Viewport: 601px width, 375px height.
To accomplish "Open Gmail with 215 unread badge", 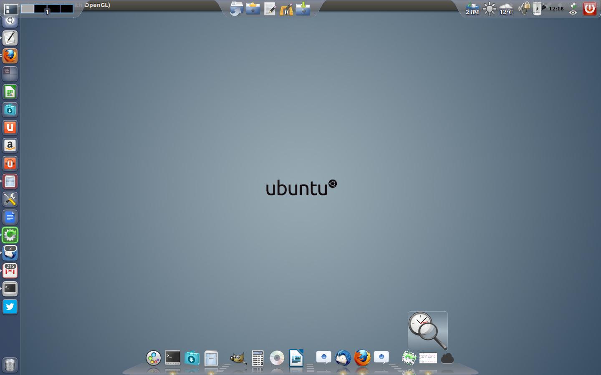I will (x=10, y=271).
